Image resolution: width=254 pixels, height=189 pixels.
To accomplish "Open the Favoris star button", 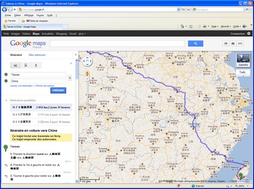I will click(10, 21).
